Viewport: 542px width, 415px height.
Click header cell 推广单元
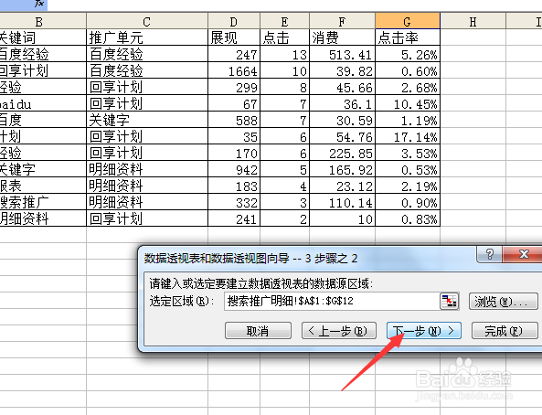pyautogui.click(x=147, y=37)
